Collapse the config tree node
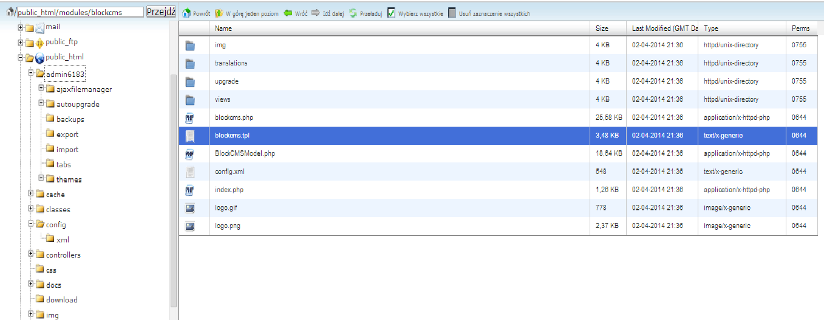Screen dimensions: 824x320 click(x=31, y=224)
